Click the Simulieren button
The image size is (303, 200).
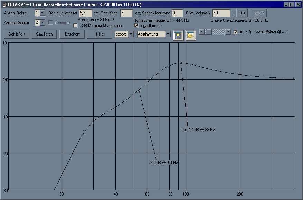[44, 34]
